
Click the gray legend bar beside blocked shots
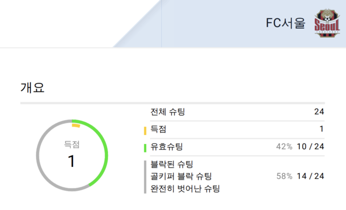pos(145,177)
